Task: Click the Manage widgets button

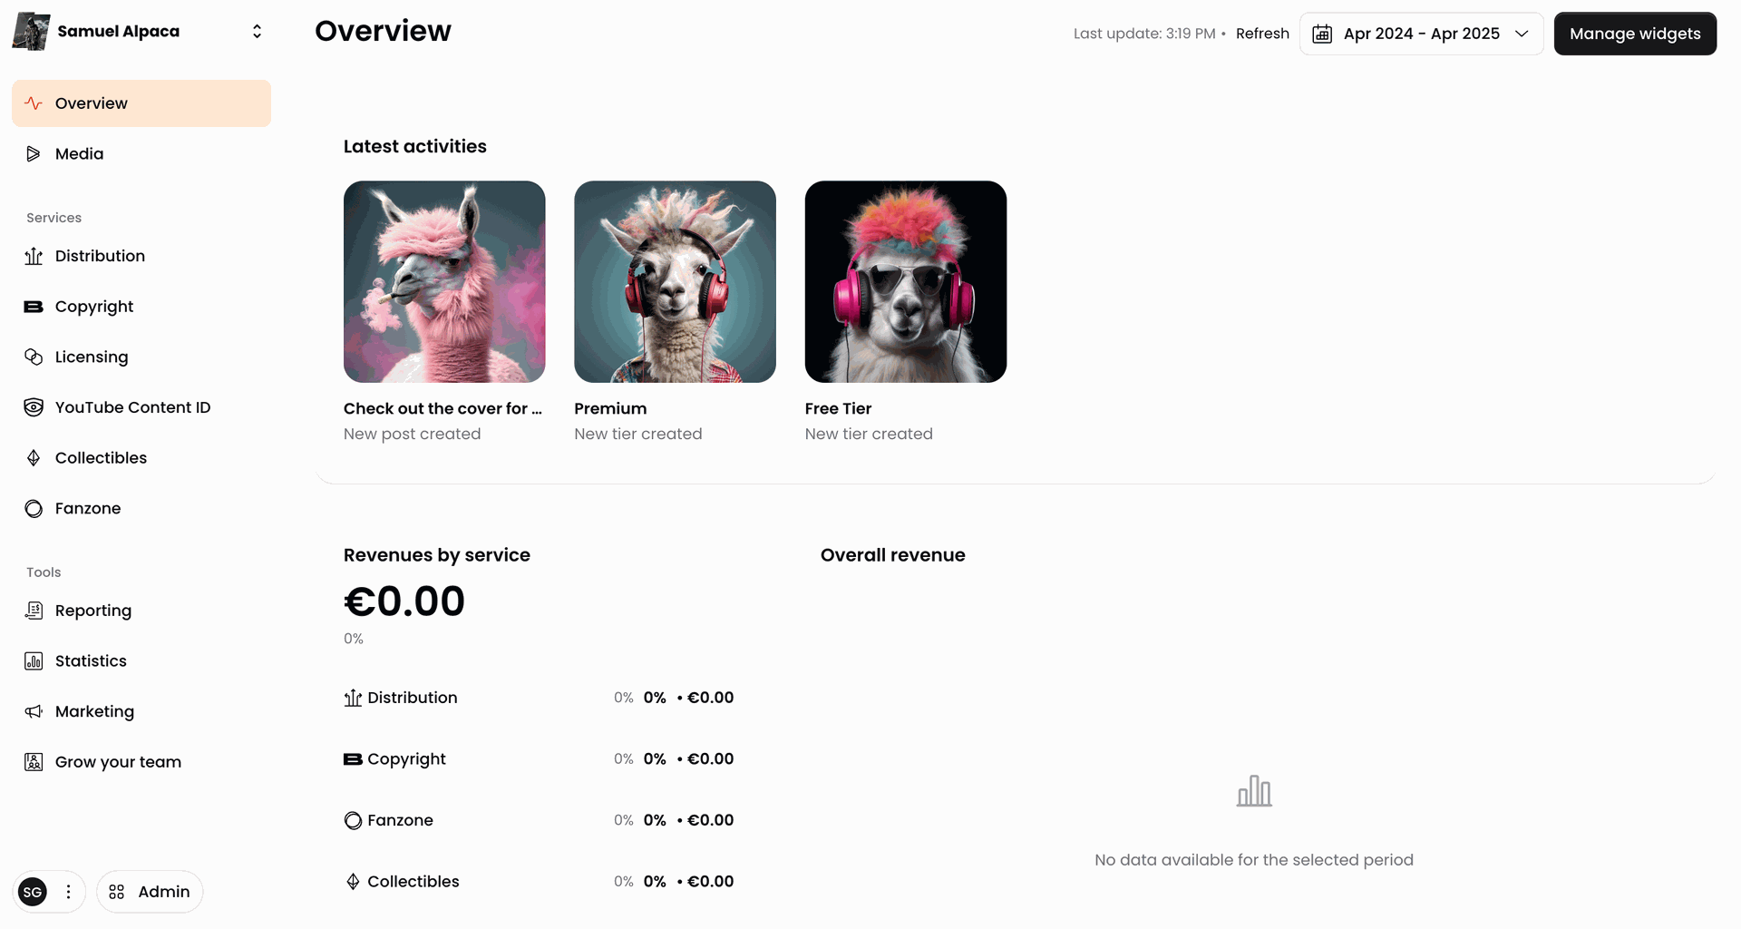Action: 1635,34
